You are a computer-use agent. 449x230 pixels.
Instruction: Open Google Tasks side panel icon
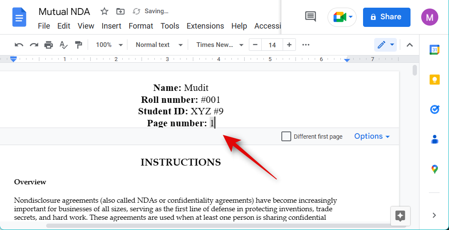(434, 110)
